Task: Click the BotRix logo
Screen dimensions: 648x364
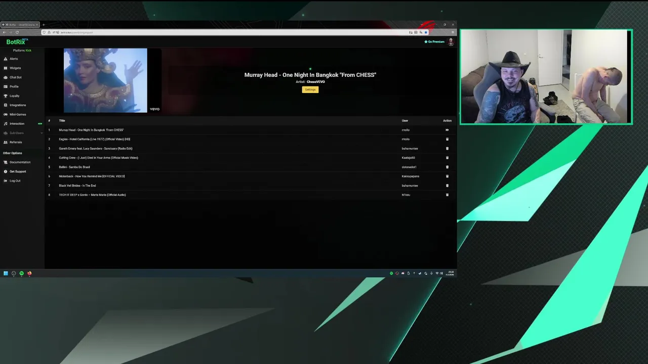Action: [16, 42]
